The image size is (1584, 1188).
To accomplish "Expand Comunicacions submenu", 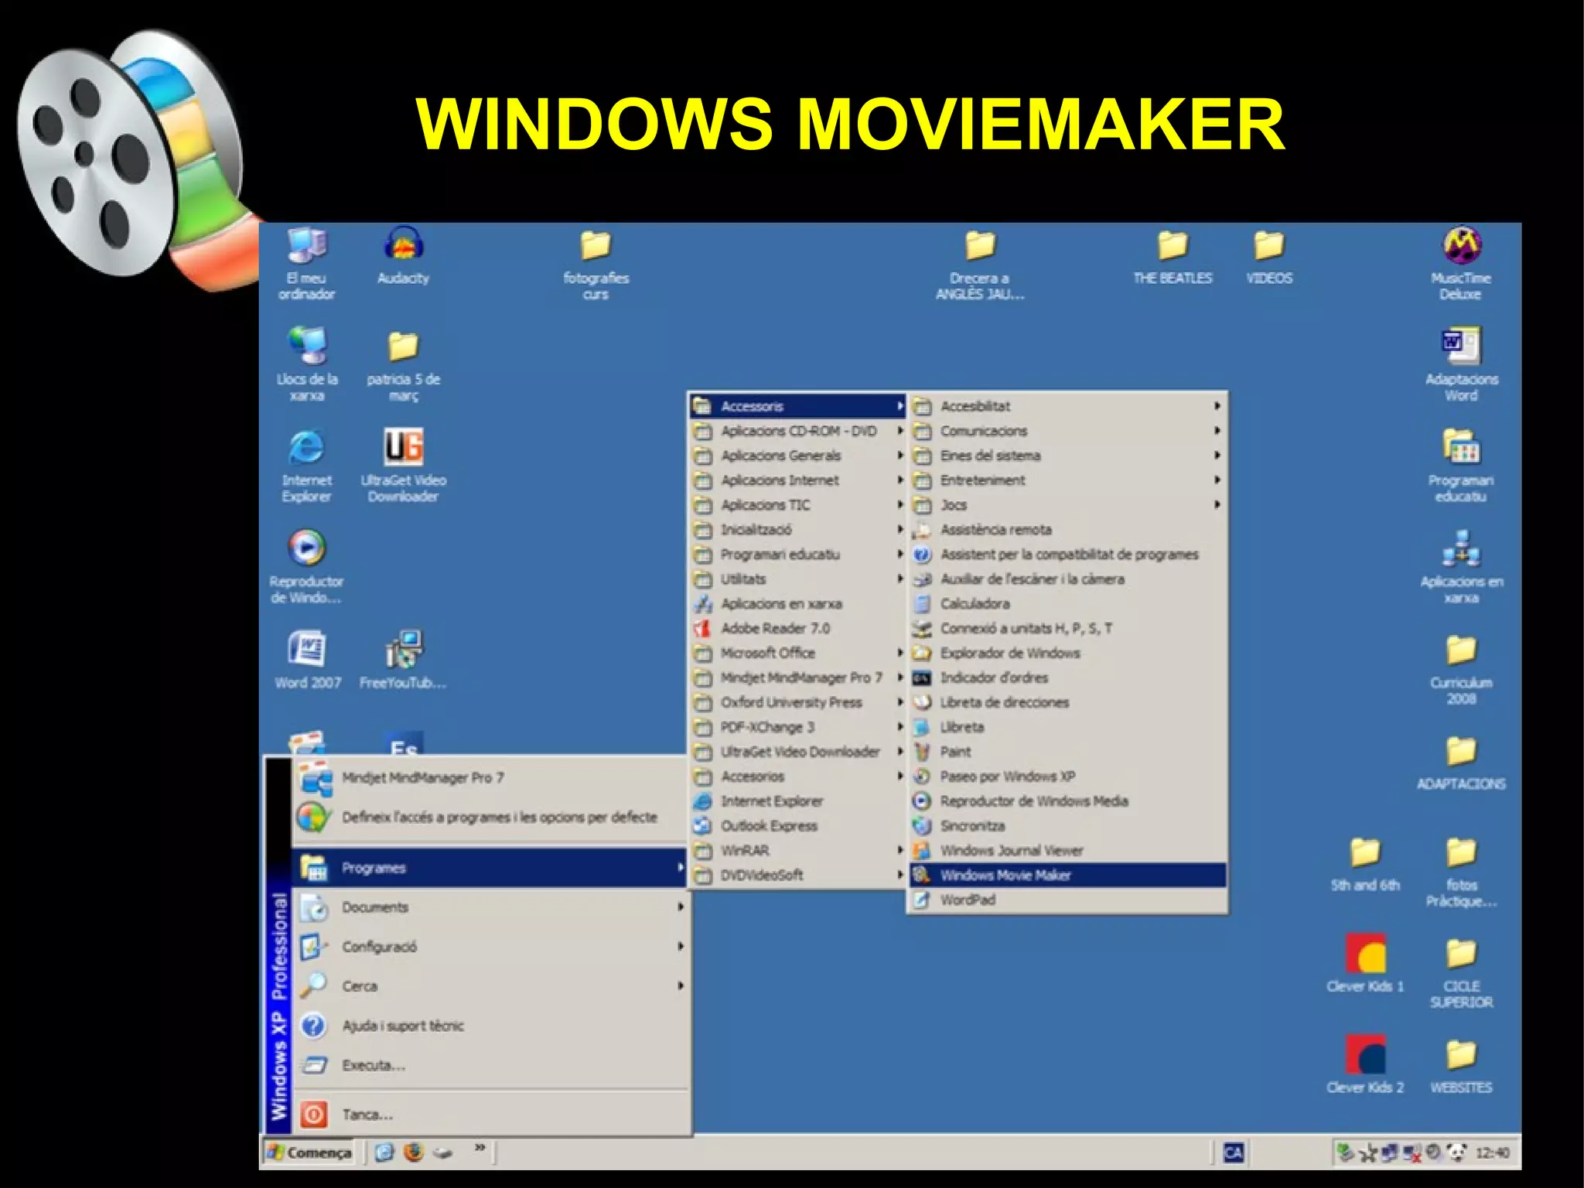I will (1067, 430).
